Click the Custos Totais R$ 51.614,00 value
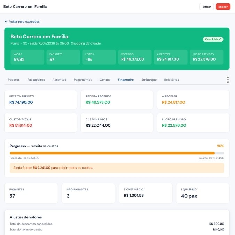235x235 pixels. 21,125
